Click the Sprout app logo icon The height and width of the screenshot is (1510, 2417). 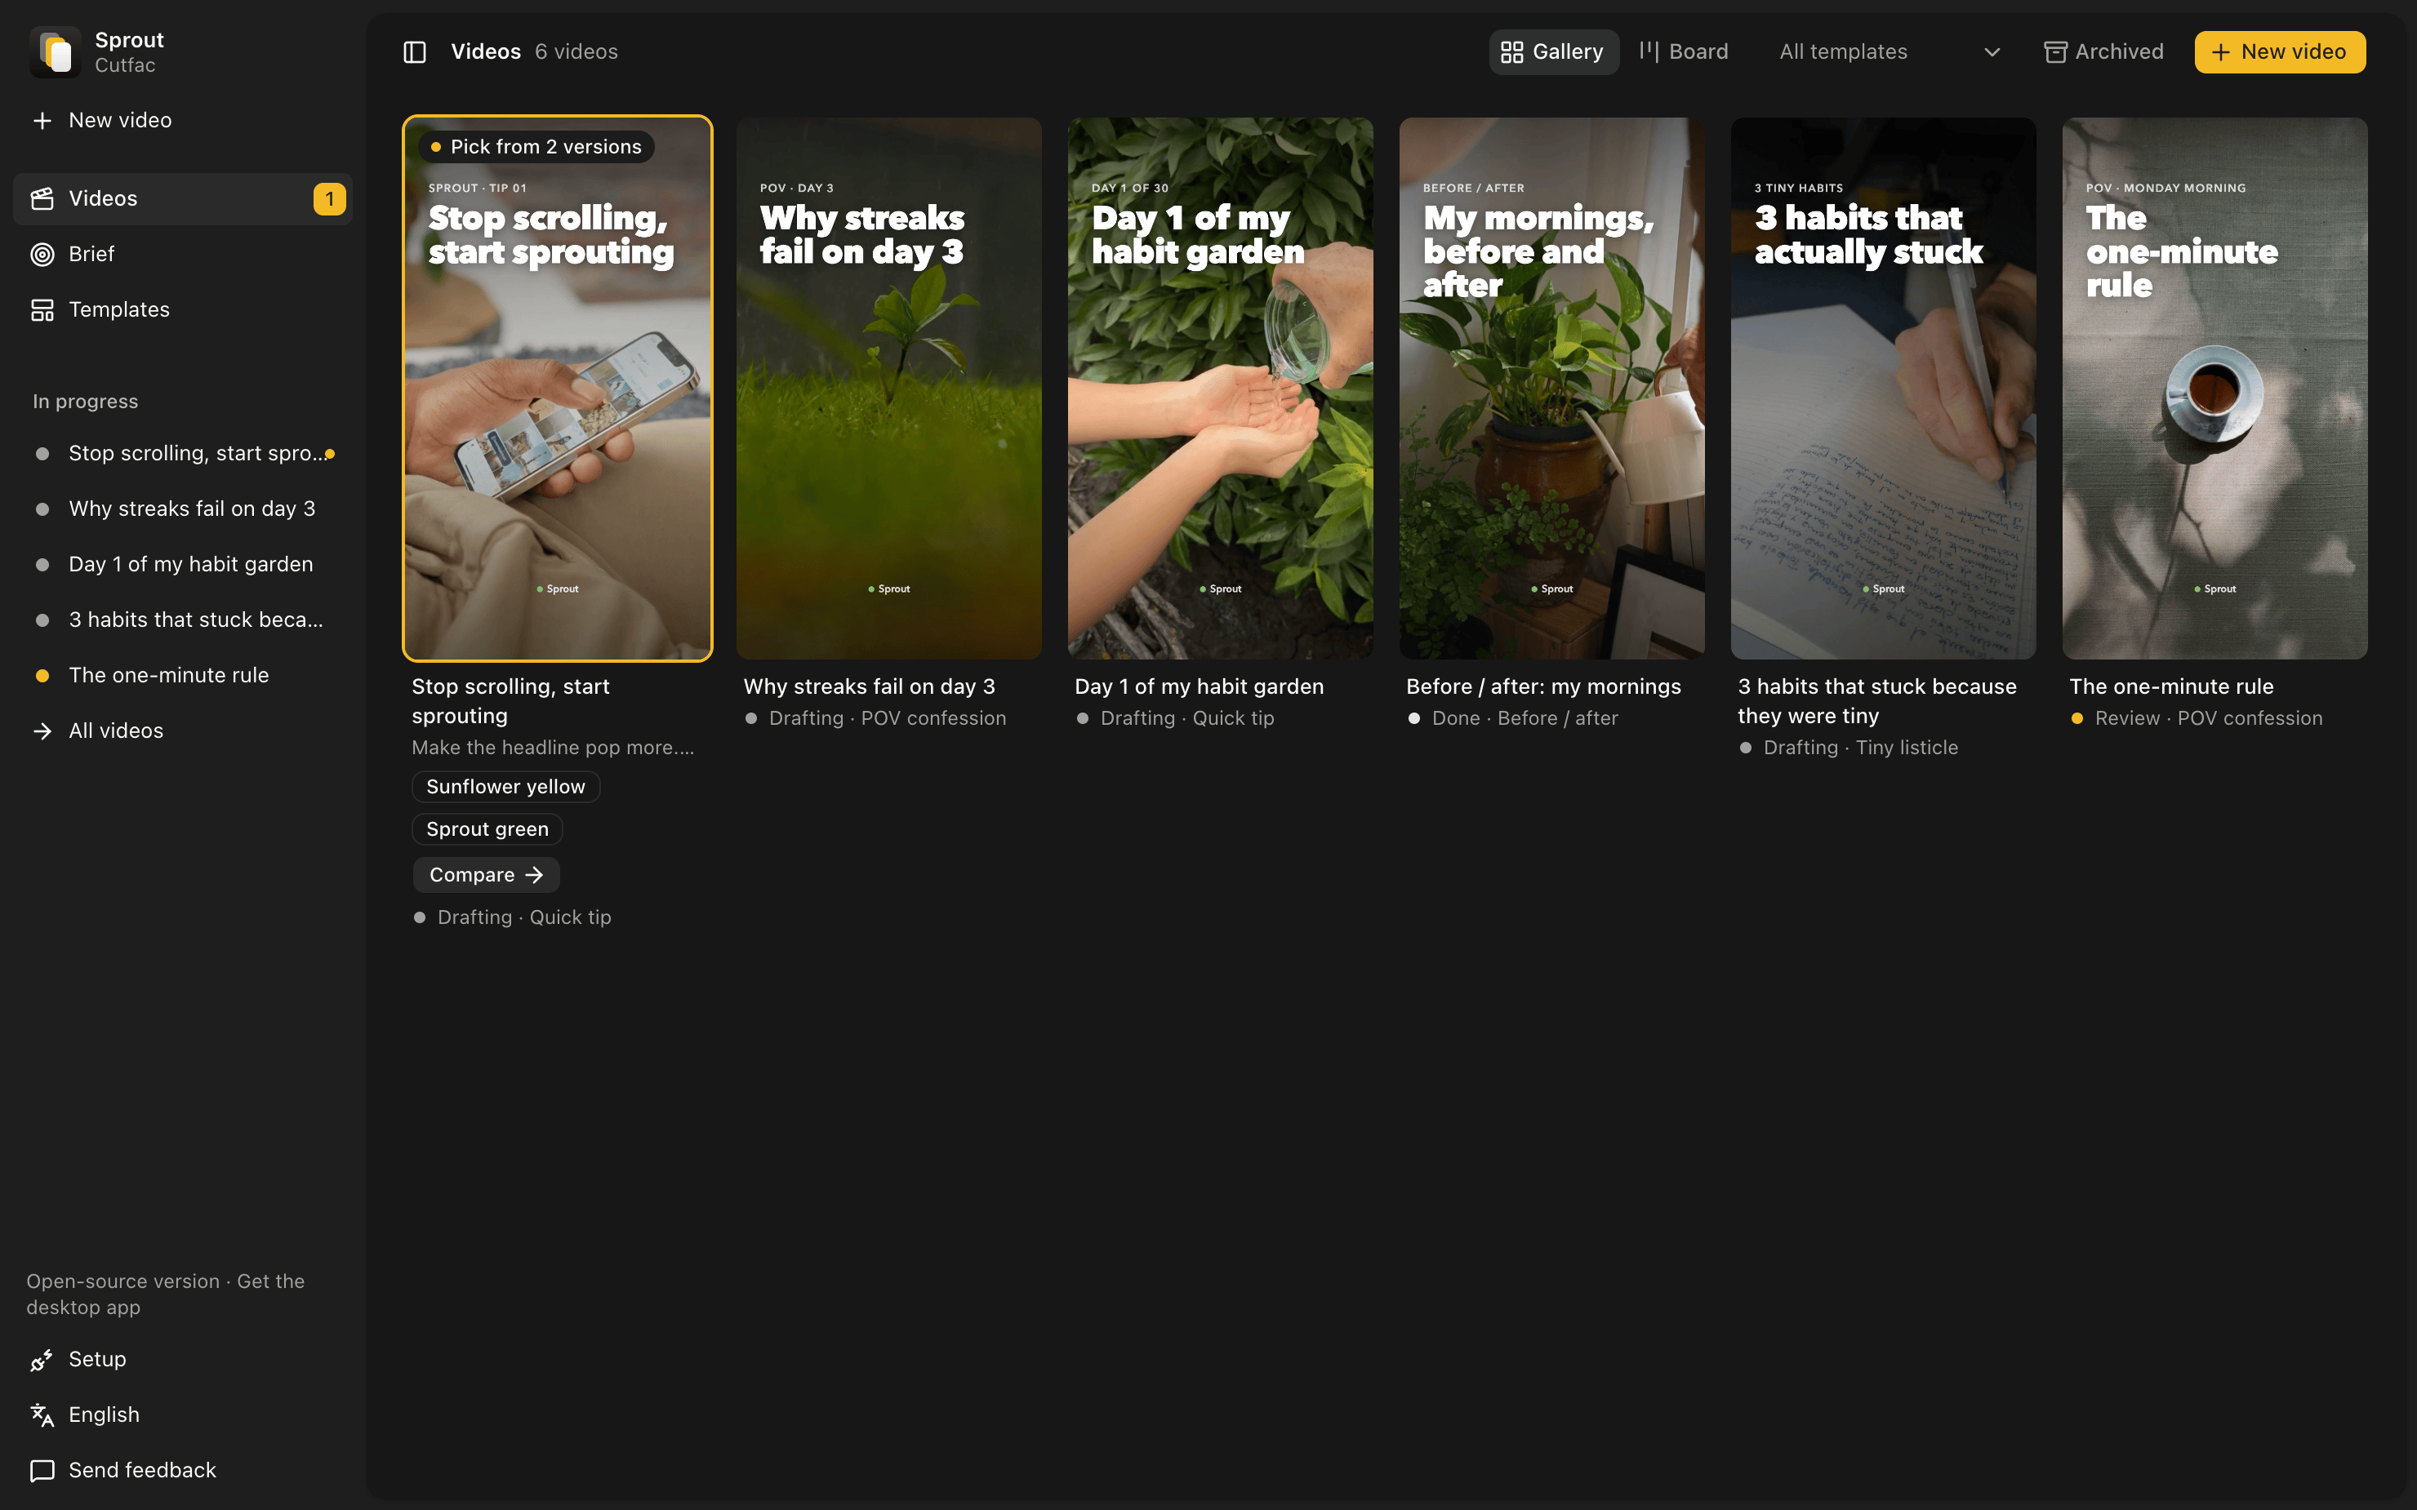pyautogui.click(x=55, y=52)
